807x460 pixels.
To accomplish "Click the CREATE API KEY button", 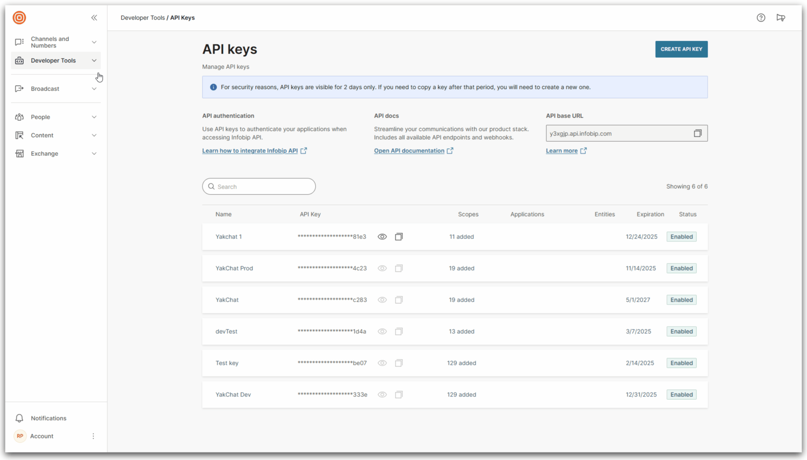I will tap(681, 49).
